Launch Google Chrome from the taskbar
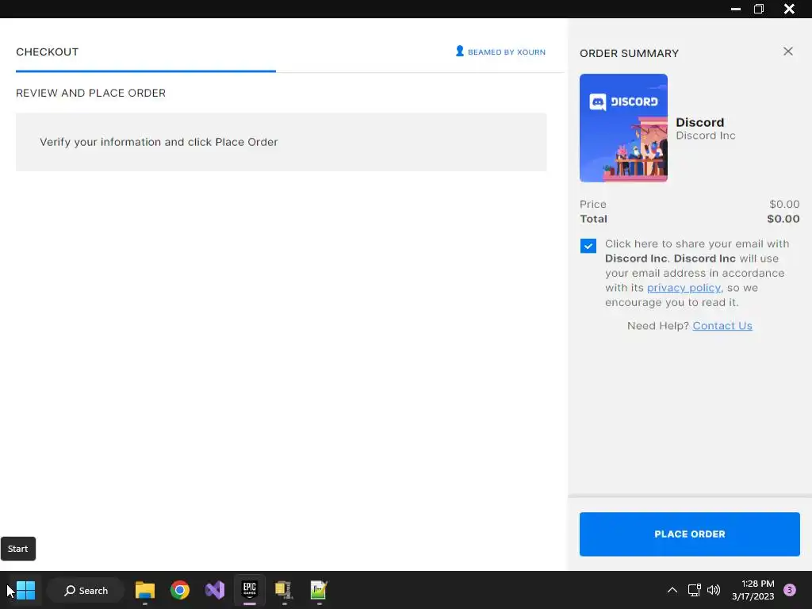The image size is (812, 609). pyautogui.click(x=180, y=590)
